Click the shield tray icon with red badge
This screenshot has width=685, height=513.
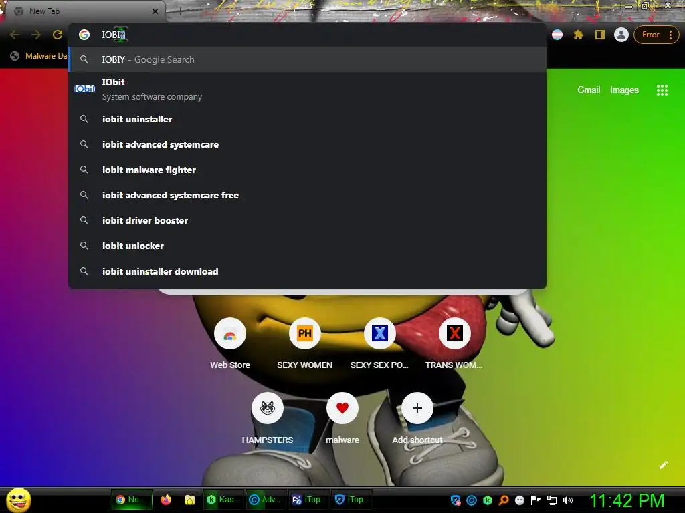[456, 500]
